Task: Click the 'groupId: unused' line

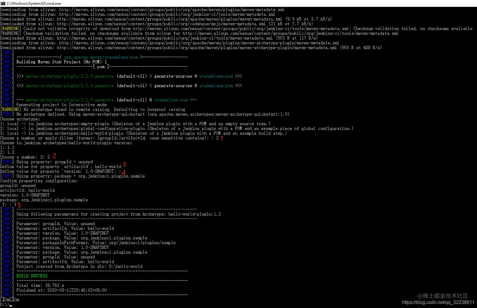Action: [18, 186]
